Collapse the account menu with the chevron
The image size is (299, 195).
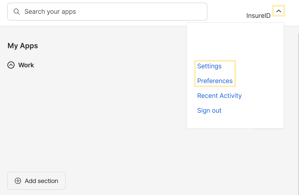click(x=279, y=11)
